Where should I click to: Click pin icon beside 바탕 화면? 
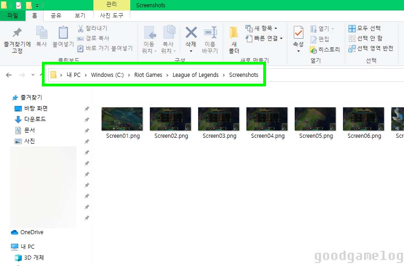[87, 109]
